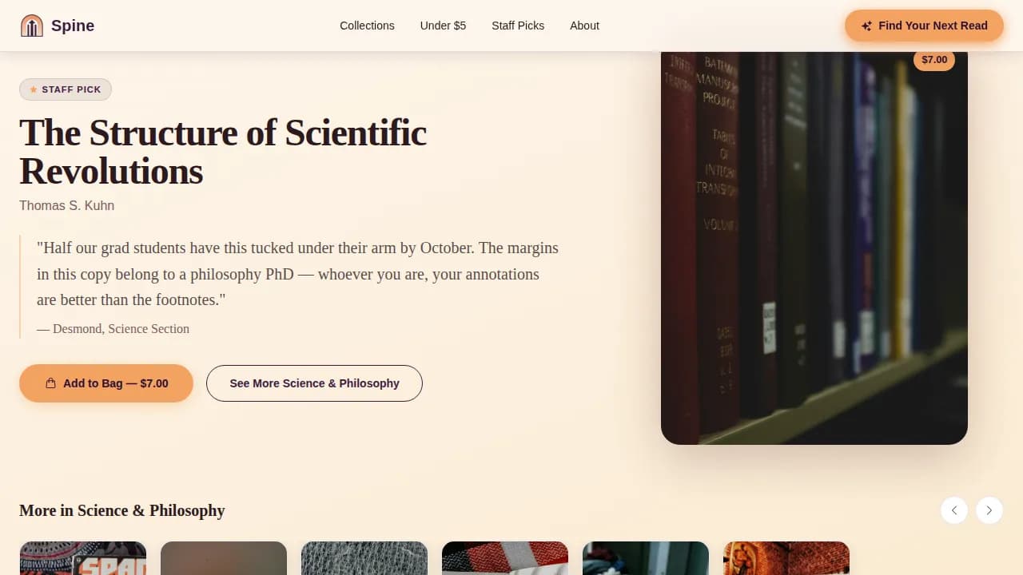Go to previous carousel items arrow
This screenshot has height=575, width=1023.
pyautogui.click(x=954, y=510)
